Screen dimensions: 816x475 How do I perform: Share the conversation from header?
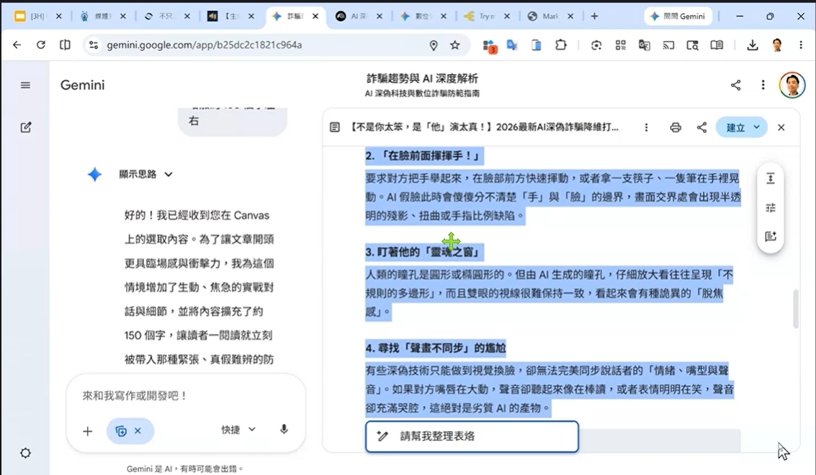coord(735,86)
